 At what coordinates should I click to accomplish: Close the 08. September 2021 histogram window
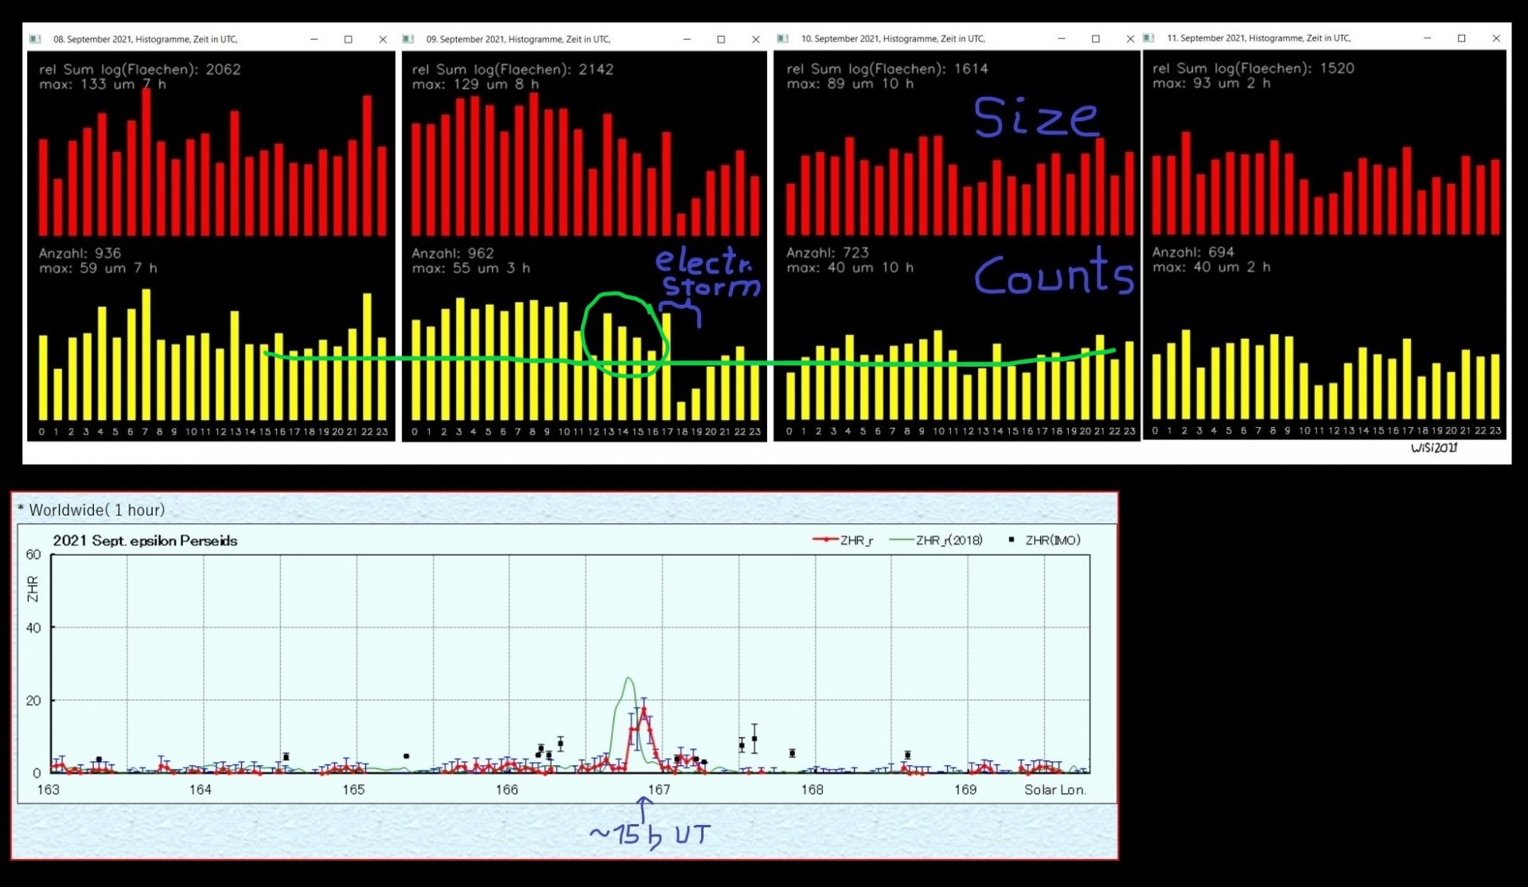coord(383,39)
